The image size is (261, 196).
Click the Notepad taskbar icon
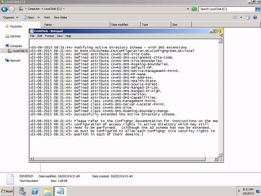point(60,191)
